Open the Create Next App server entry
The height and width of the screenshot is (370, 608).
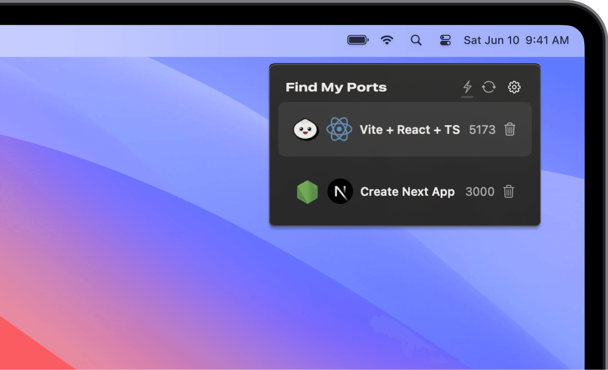tap(407, 192)
